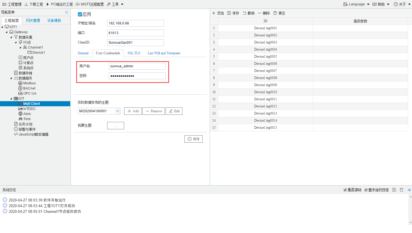Click the IP地址/域名 input field
This screenshot has height=233, width=412.
(x=136, y=23)
